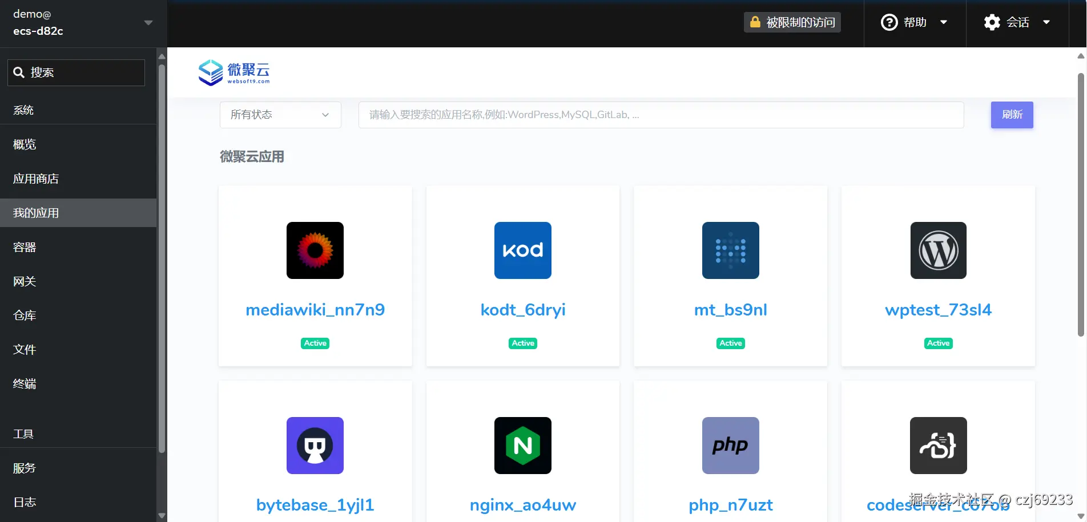Select 我的应用 in the sidebar
This screenshot has width=1087, height=522.
point(35,213)
